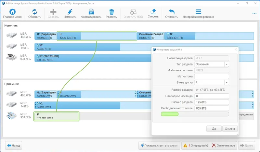Select source partition H: 125.6ГБ NTFS
The image size is (260, 152).
(x=97, y=36)
